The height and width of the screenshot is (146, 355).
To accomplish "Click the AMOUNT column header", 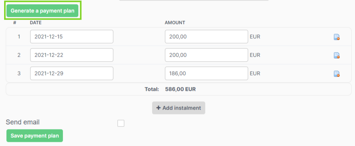I will (x=175, y=23).
